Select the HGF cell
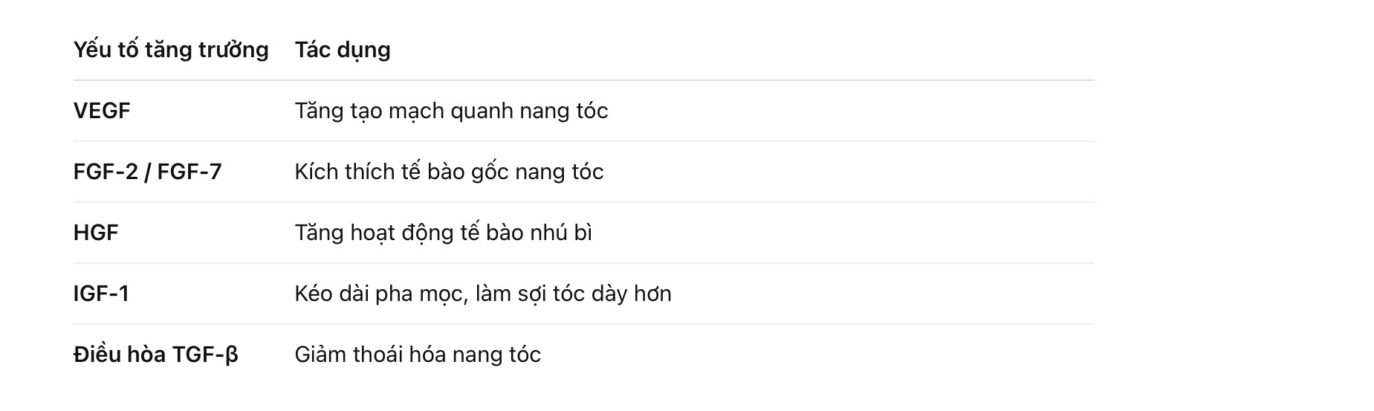This screenshot has height=411, width=1374. click(x=96, y=233)
